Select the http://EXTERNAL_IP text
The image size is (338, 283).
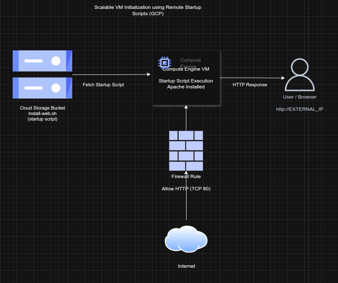click(300, 109)
